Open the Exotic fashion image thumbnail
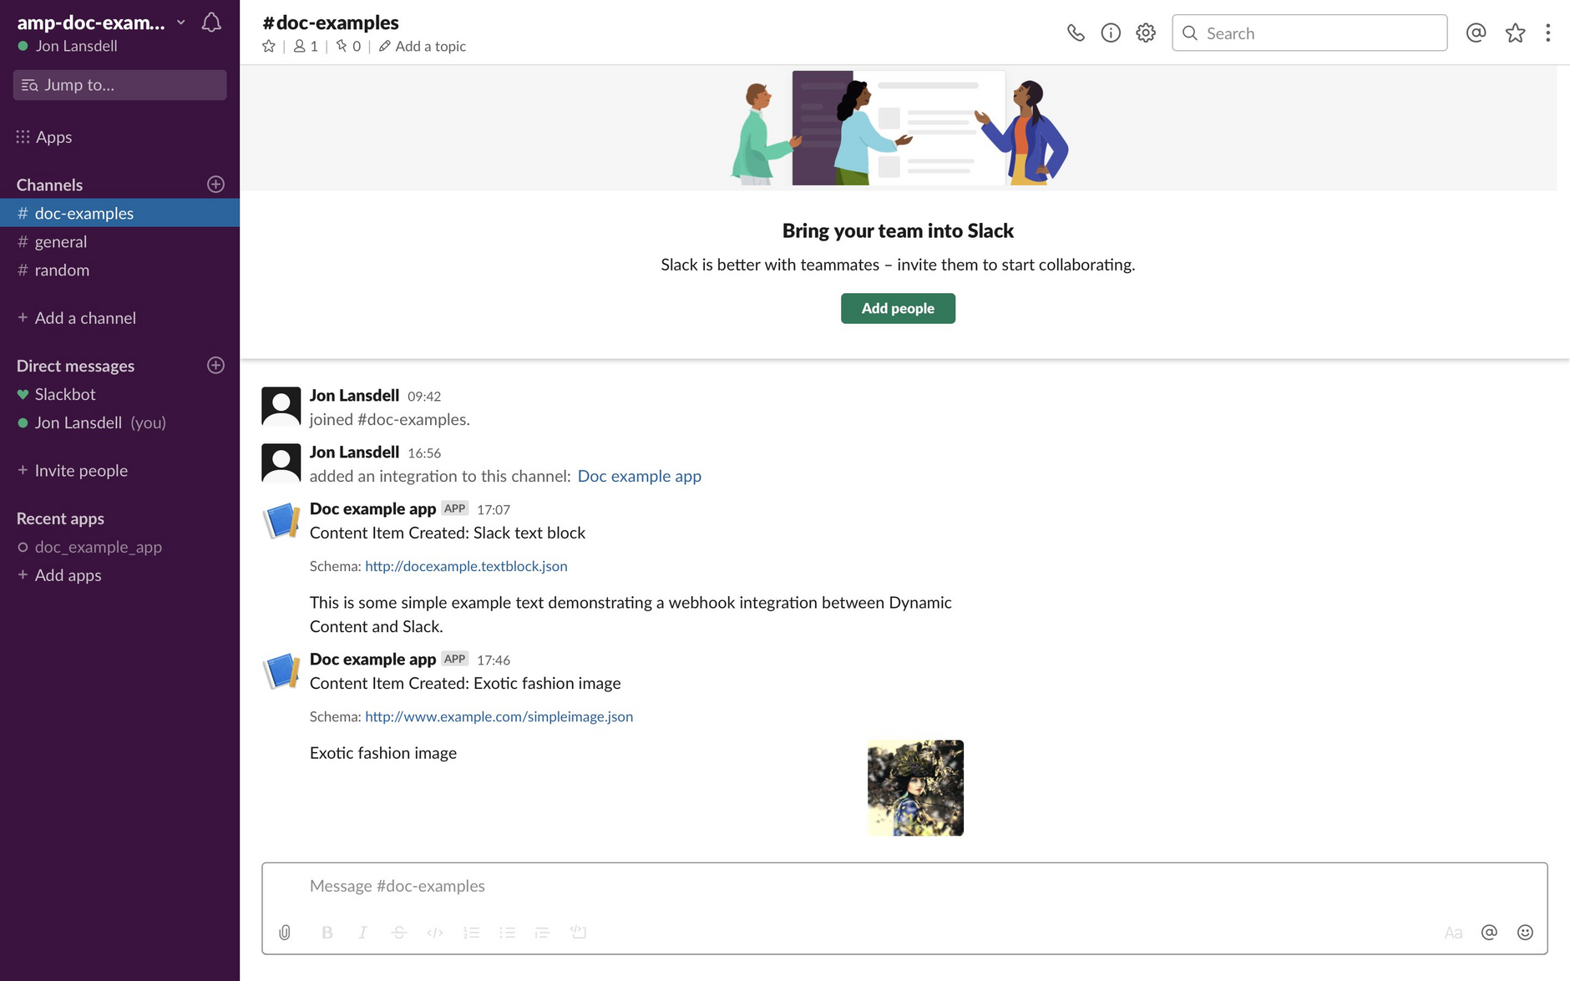Image resolution: width=1570 pixels, height=981 pixels. click(x=915, y=788)
